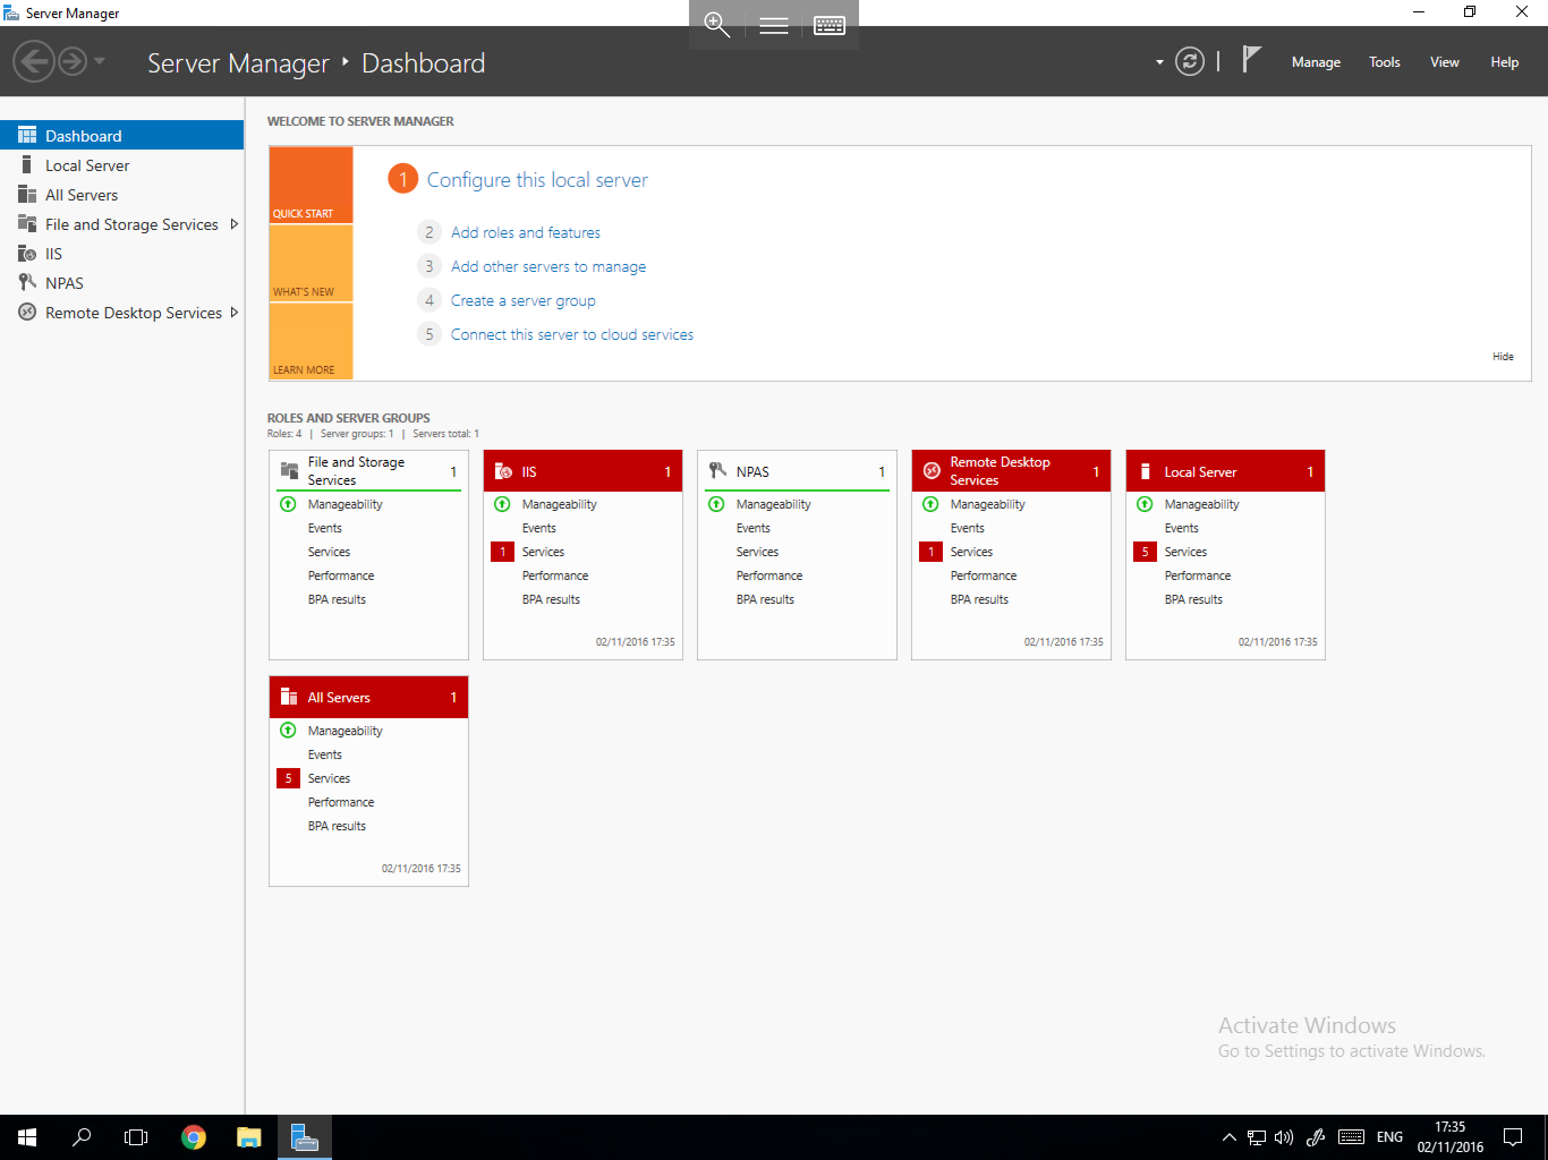Launch Google Chrome from taskbar
Image resolution: width=1548 pixels, height=1160 pixels.
pyautogui.click(x=193, y=1137)
